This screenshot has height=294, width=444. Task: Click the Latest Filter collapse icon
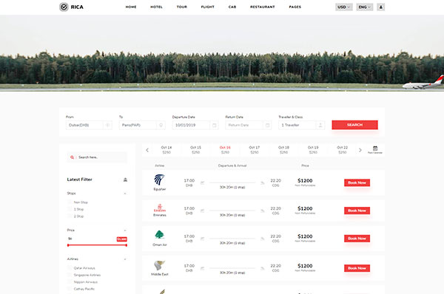point(125,180)
